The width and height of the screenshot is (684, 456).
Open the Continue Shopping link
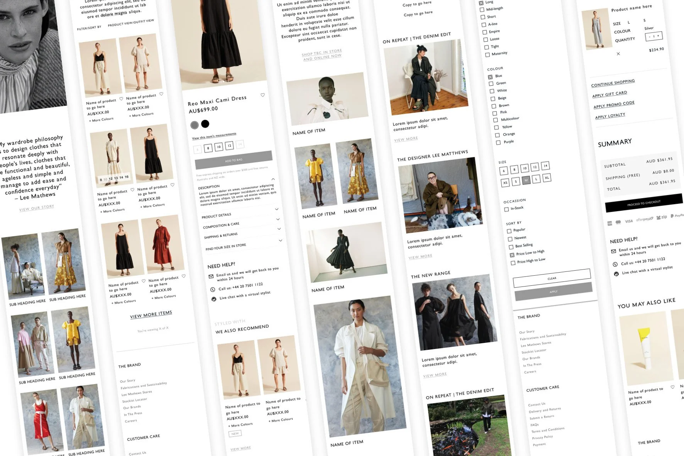coord(613,83)
